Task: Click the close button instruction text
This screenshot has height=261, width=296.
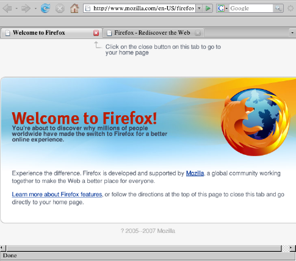Action: tap(163, 49)
